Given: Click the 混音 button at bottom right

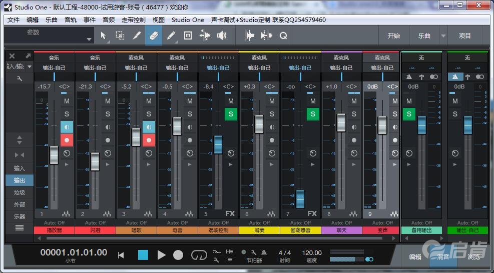Looking at the screenshot, I should [443, 256].
